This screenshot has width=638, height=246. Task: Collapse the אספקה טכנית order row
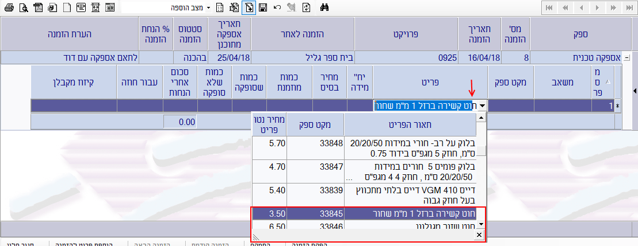coord(626,57)
